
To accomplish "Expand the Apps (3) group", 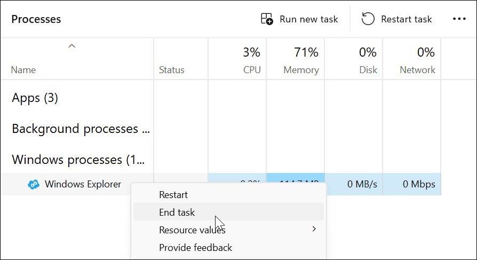I will point(35,98).
